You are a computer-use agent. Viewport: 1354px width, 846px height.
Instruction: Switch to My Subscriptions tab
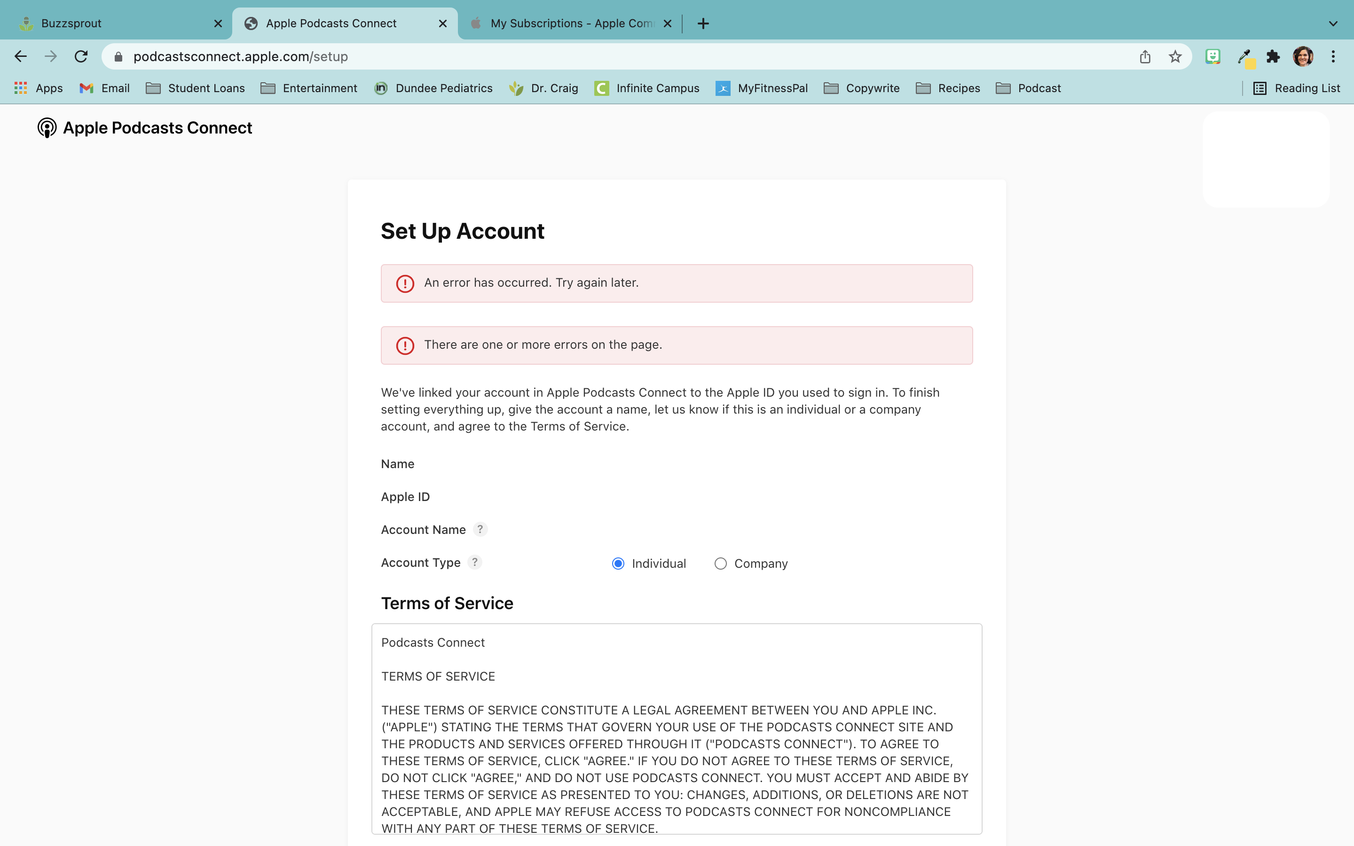click(x=571, y=23)
